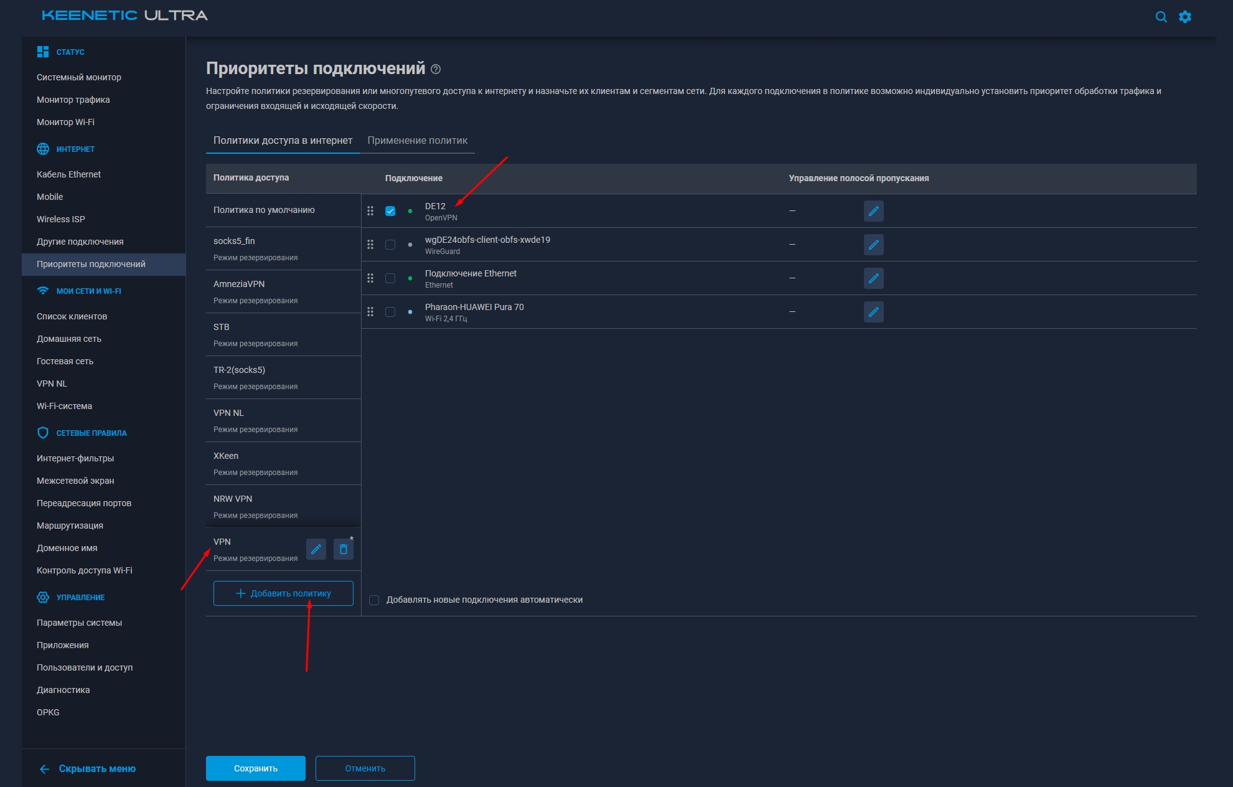Open the СЕТЕВЫЕ ПРАВИЛА section
The width and height of the screenshot is (1233, 787).
[91, 432]
